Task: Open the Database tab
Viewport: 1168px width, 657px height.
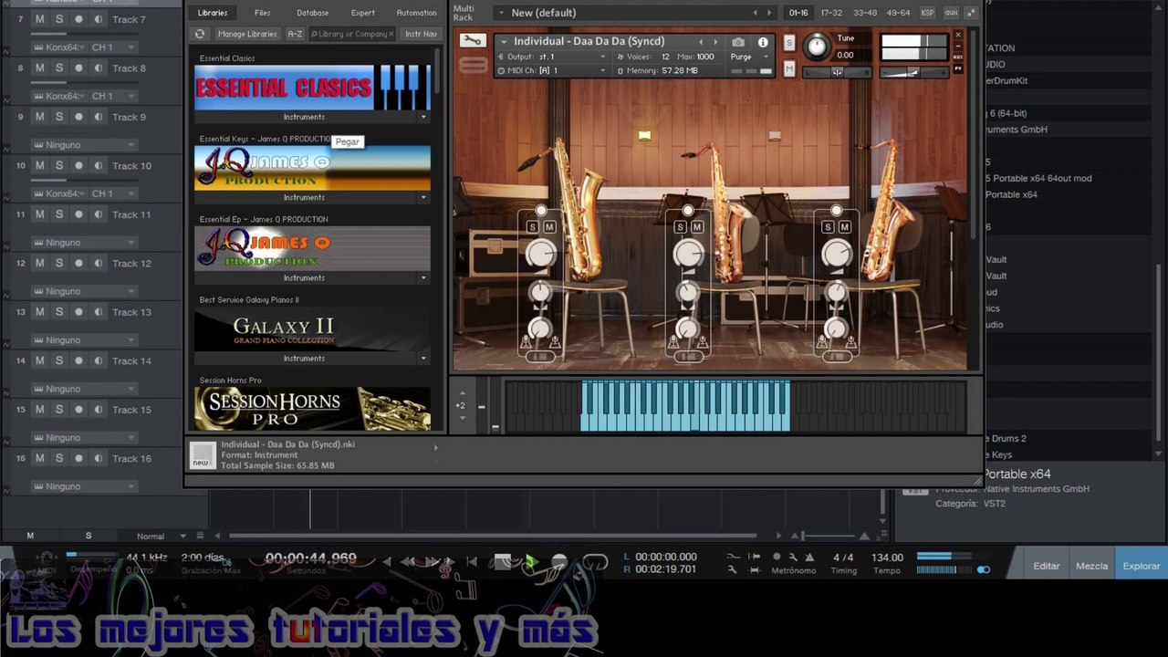Action: [x=313, y=13]
